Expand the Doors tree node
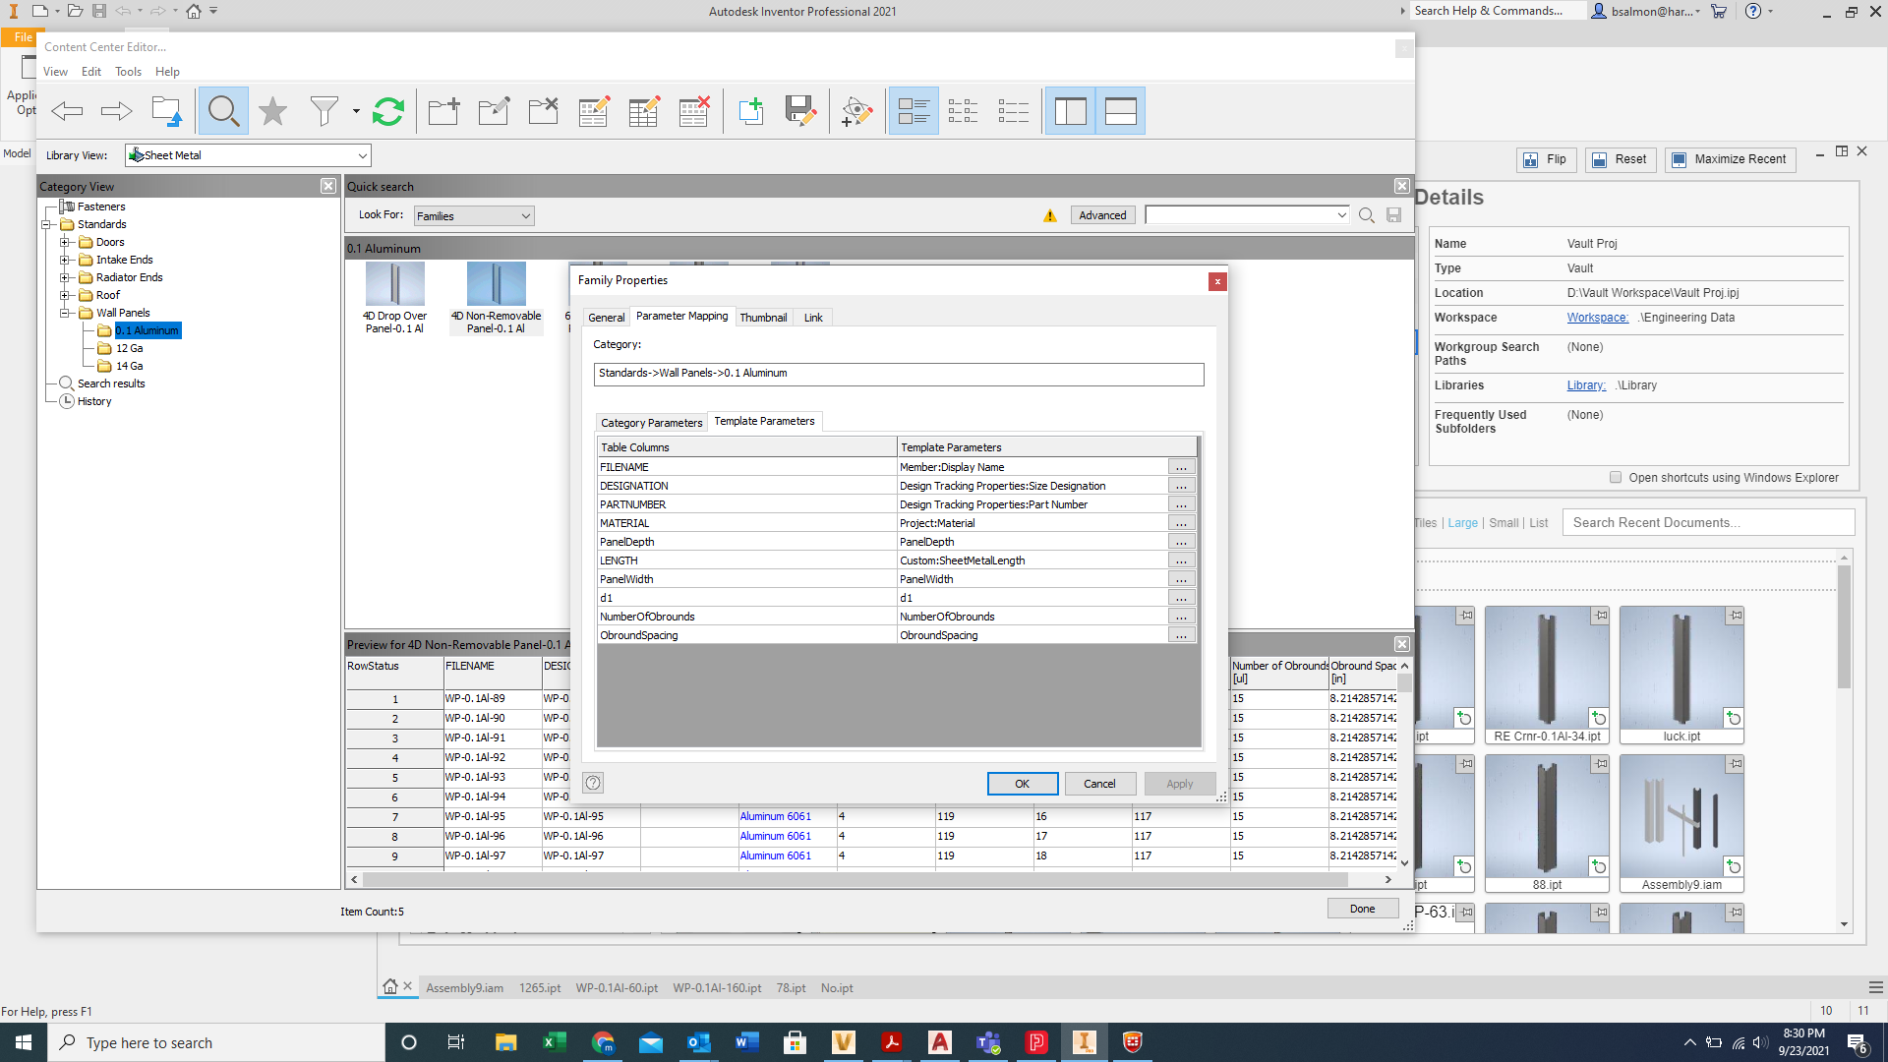1888x1062 pixels. [x=65, y=241]
